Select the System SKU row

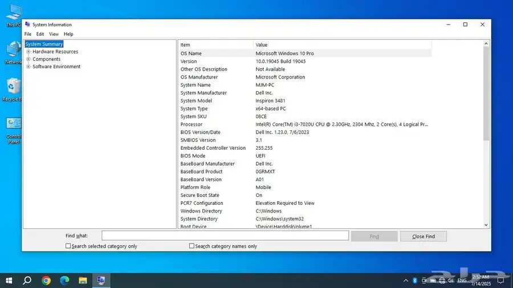tap(305, 117)
